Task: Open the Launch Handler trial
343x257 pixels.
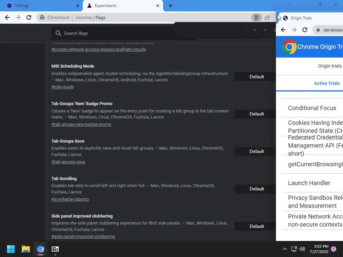Action: coord(313,183)
